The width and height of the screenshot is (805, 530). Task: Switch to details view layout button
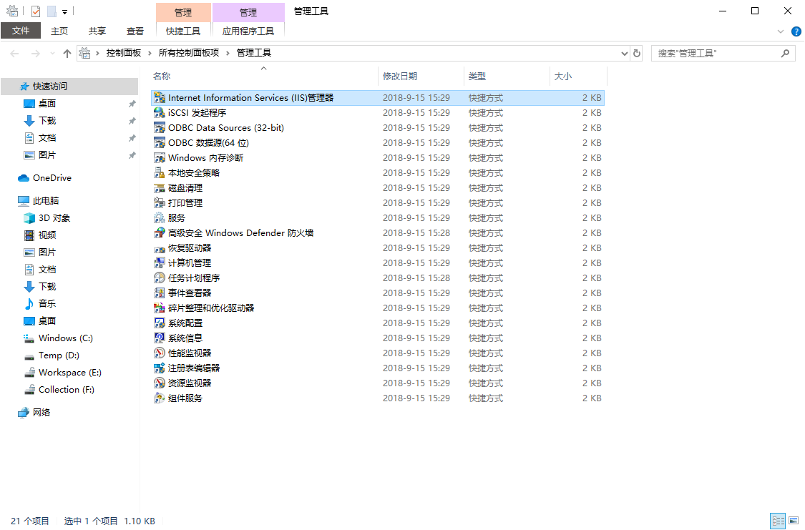[779, 521]
